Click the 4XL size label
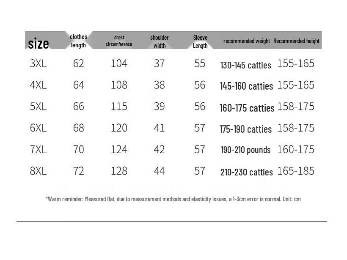Image resolution: width=347 pixels, height=260 pixels. pos(38,85)
